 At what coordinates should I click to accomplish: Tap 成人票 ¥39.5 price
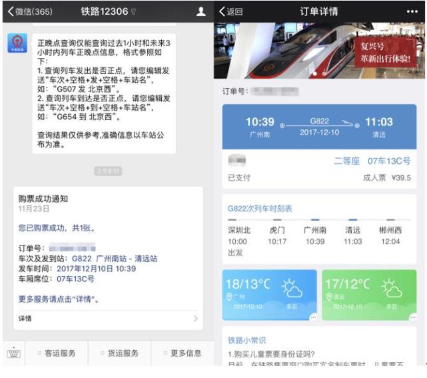pos(386,178)
